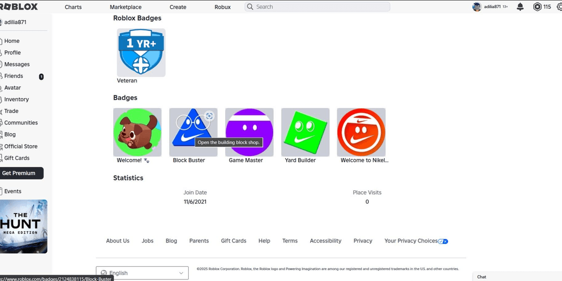Open Events in the sidebar

[13, 191]
